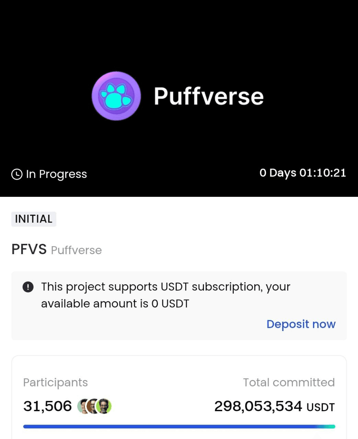Click the USDT unit beside committed amount
This screenshot has width=358, height=439.
click(x=320, y=407)
